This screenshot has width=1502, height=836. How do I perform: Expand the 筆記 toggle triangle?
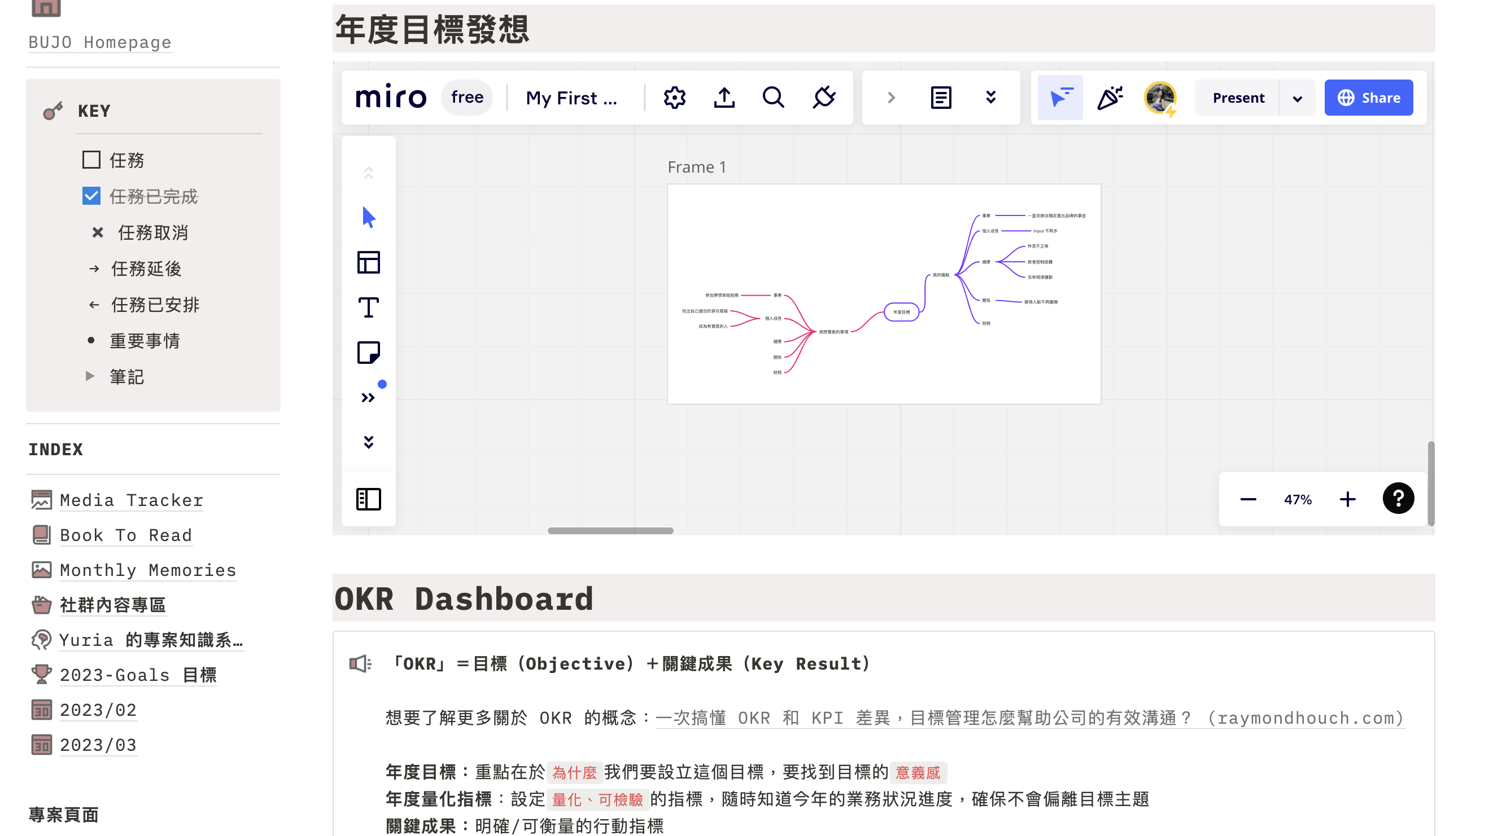click(x=90, y=376)
